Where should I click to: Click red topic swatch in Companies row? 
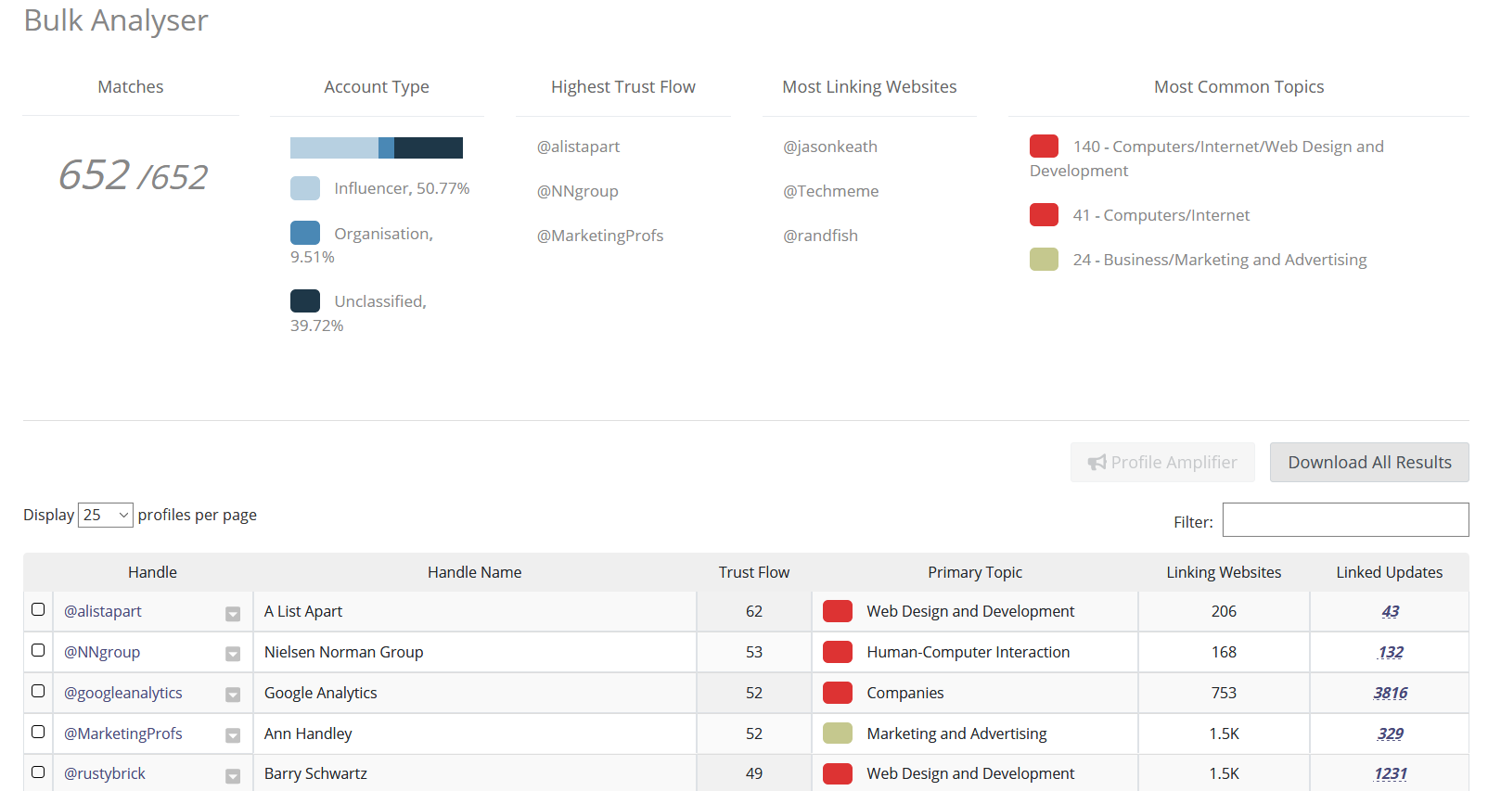pyautogui.click(x=838, y=693)
